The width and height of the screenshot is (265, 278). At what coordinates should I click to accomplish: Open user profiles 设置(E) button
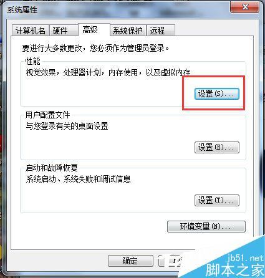217,148
